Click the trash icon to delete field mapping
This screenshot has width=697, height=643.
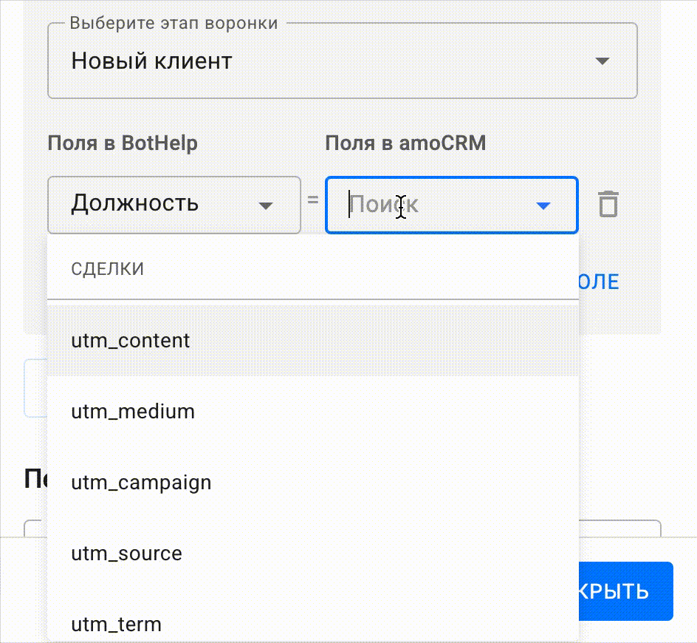608,204
